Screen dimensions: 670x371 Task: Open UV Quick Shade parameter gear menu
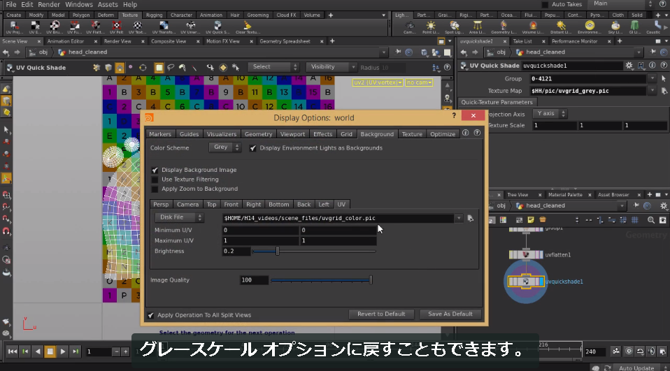coord(629,66)
